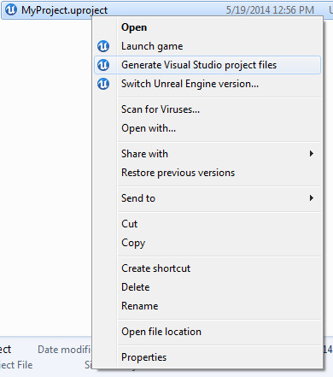The height and width of the screenshot is (377, 333).
Task: Select Create shortcut
Action: [x=207, y=268]
